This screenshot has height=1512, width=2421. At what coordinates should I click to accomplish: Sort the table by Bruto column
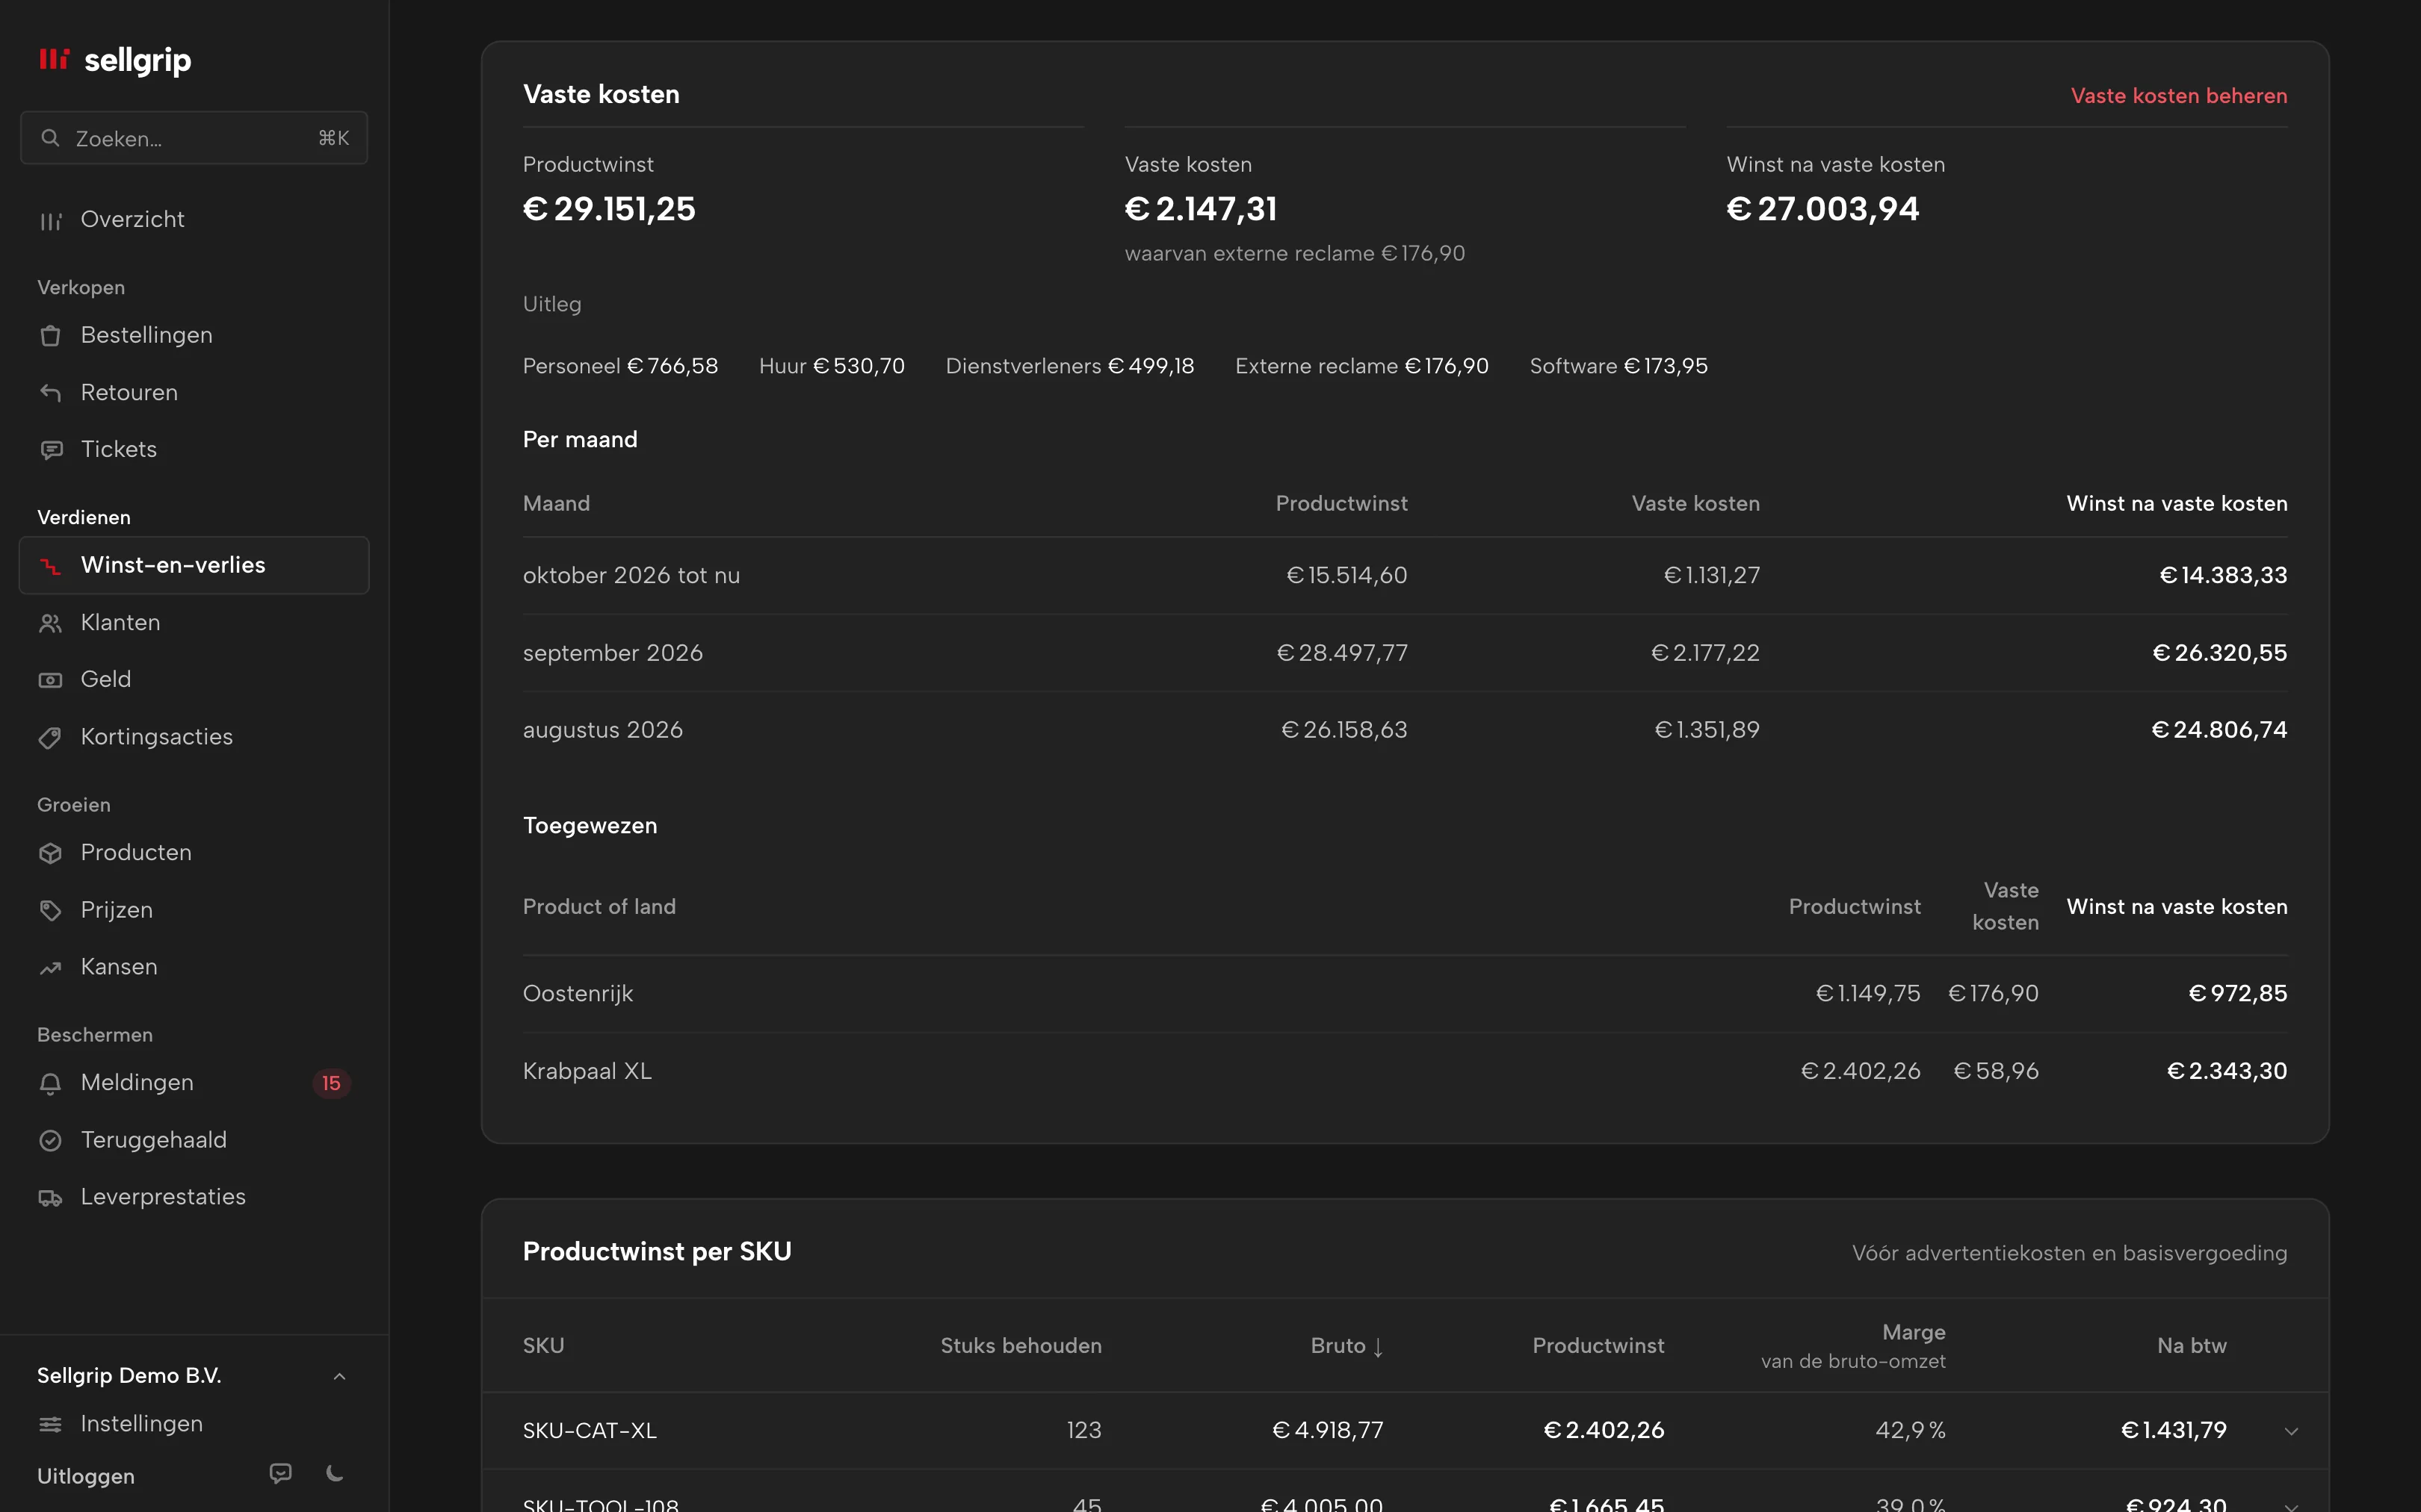pyautogui.click(x=1346, y=1346)
